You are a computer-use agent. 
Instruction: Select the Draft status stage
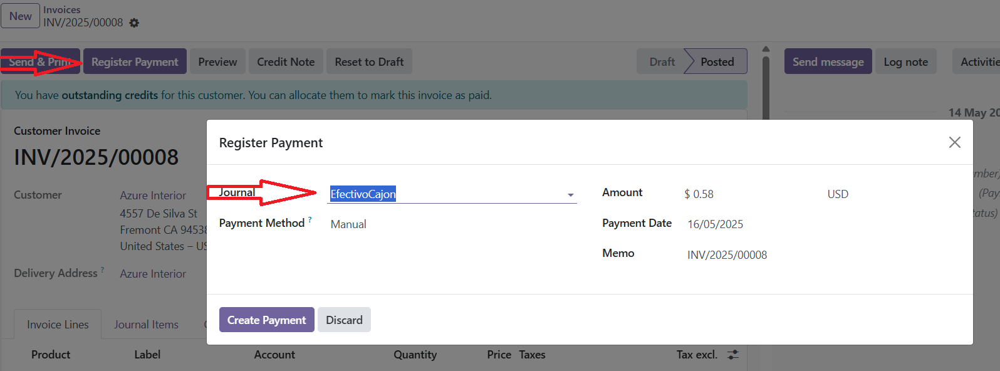(662, 61)
